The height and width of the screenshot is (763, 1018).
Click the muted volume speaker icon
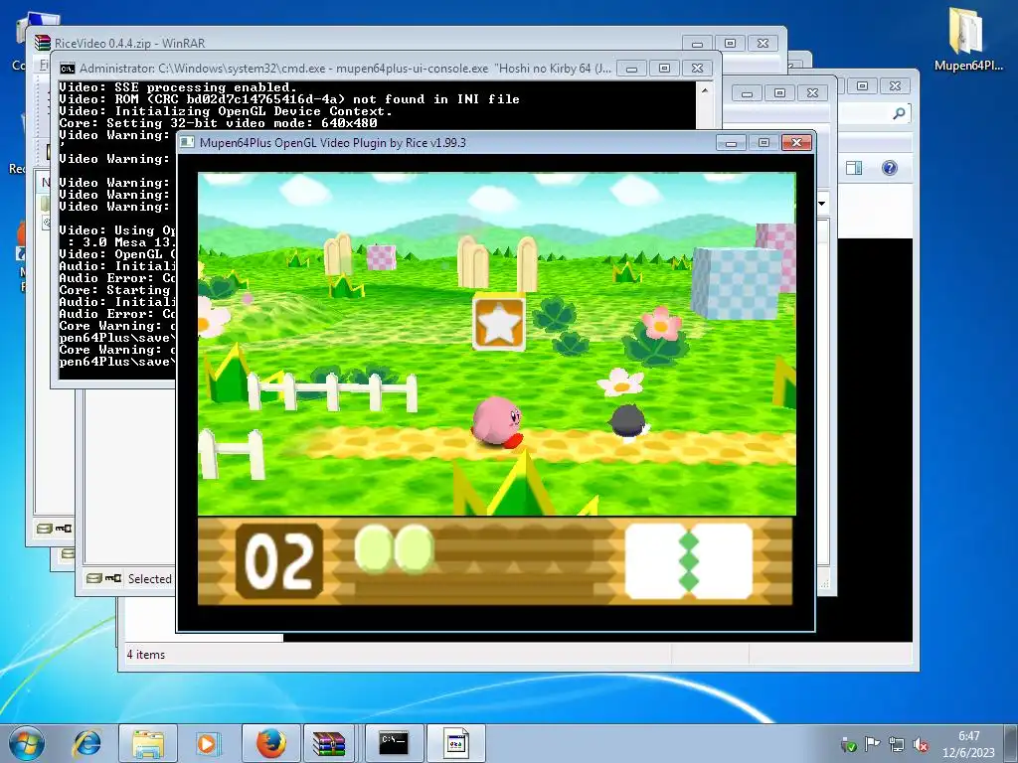920,744
